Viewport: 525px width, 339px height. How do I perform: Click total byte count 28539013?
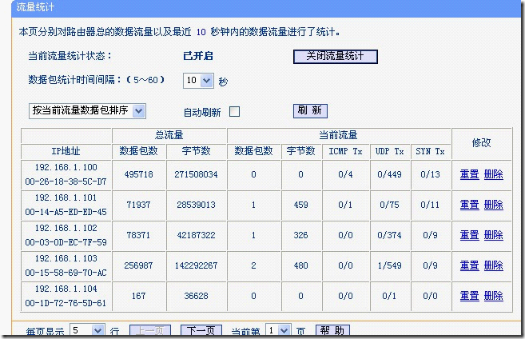pyautogui.click(x=196, y=205)
